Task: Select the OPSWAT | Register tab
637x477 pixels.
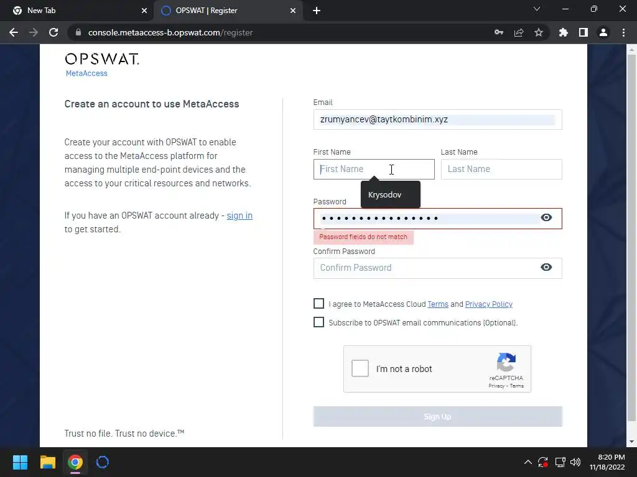Action: pyautogui.click(x=228, y=11)
